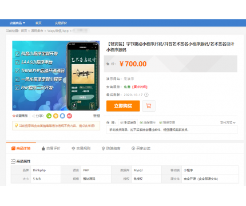
Task: Click the green WeChat share icon
Action: 49,116
